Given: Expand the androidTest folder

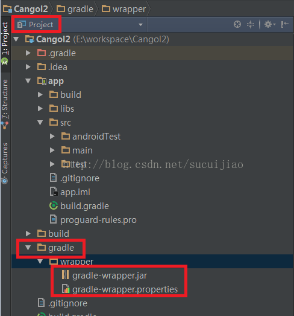Looking at the screenshot, I should pyautogui.click(x=52, y=136).
